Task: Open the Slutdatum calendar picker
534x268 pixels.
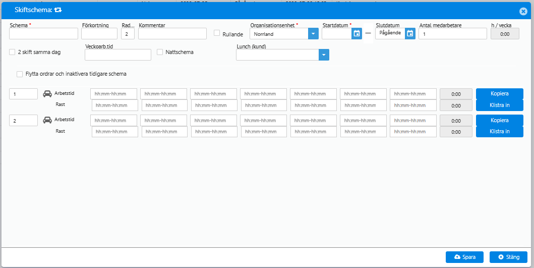Action: click(410, 33)
